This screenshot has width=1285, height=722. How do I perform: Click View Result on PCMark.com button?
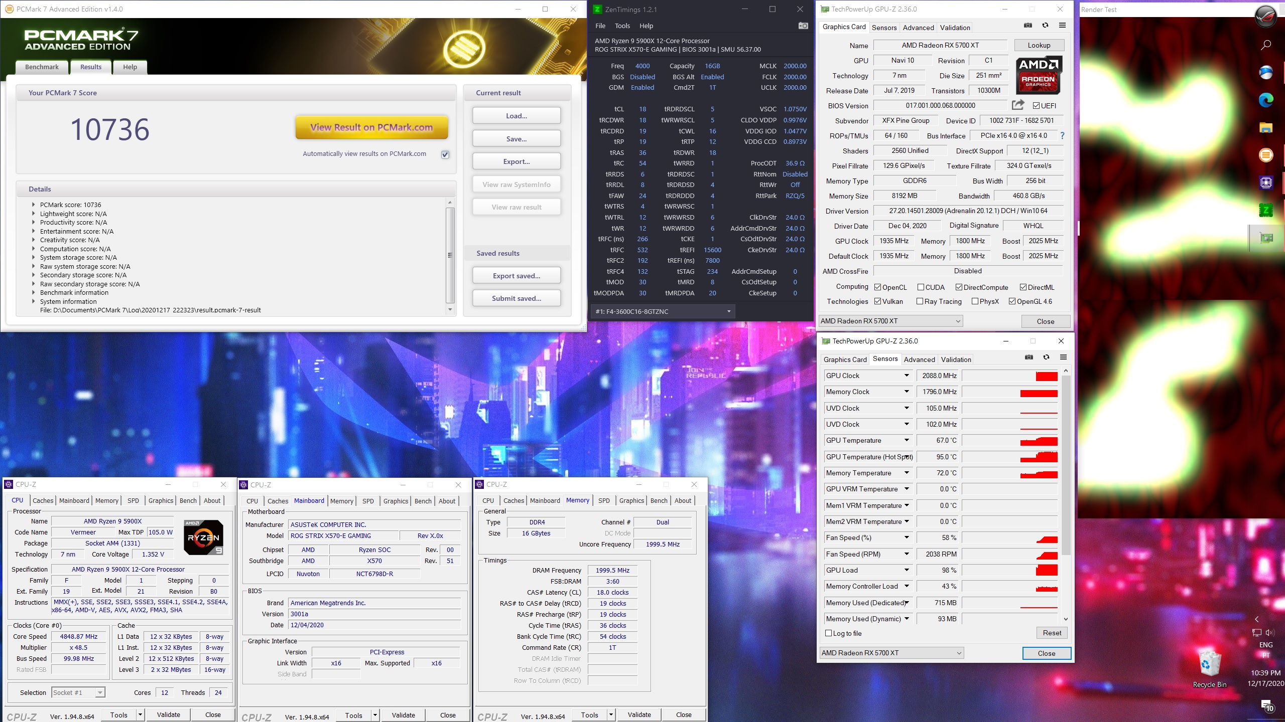point(371,127)
